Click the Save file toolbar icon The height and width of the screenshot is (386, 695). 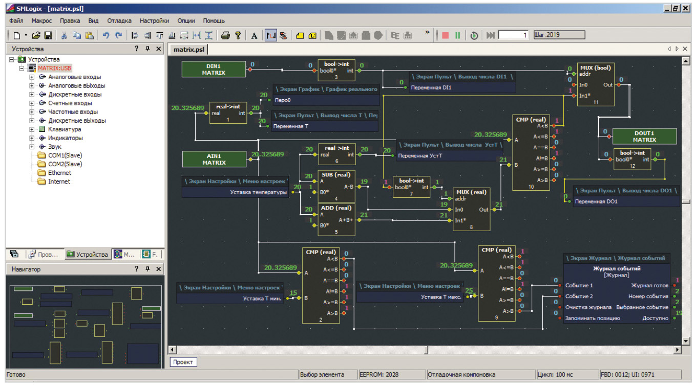[48, 35]
